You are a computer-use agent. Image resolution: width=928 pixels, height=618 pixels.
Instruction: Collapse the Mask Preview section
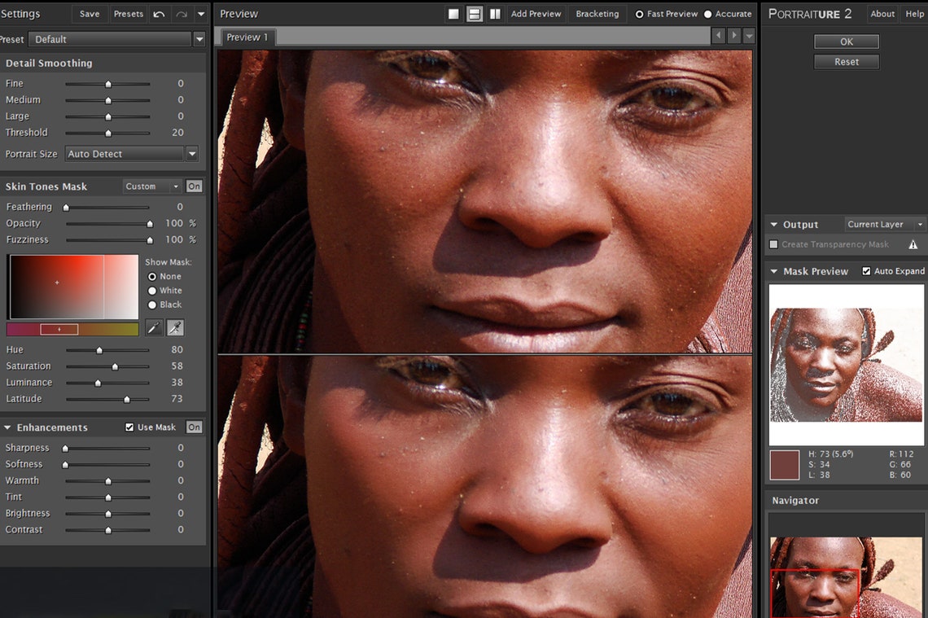773,271
